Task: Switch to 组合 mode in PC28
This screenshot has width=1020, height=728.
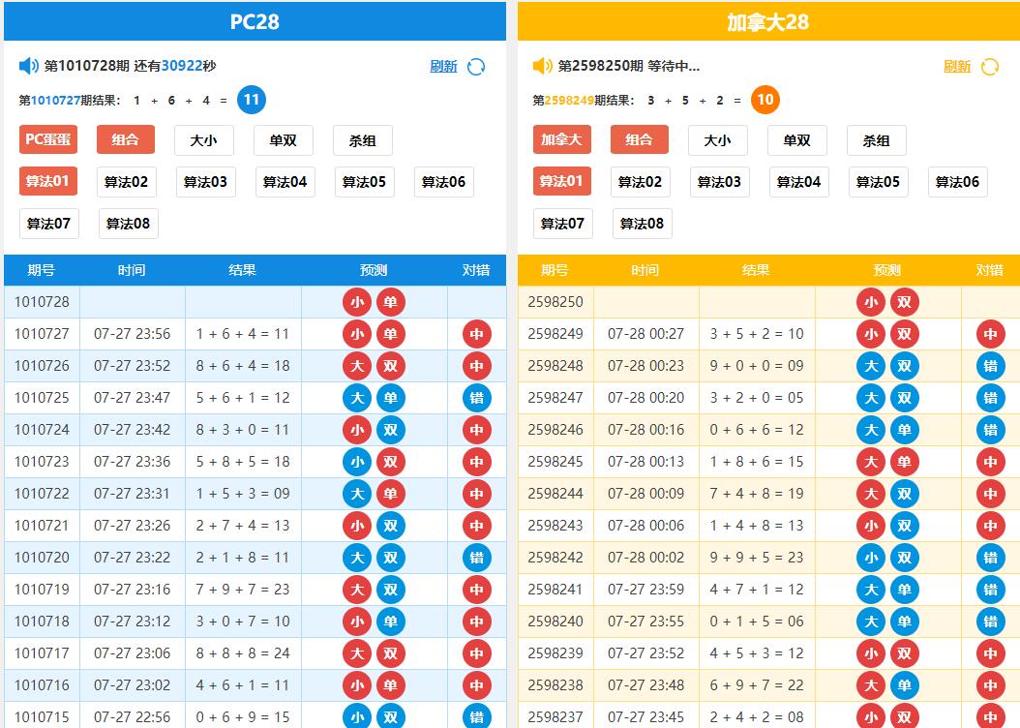Action: click(x=126, y=139)
